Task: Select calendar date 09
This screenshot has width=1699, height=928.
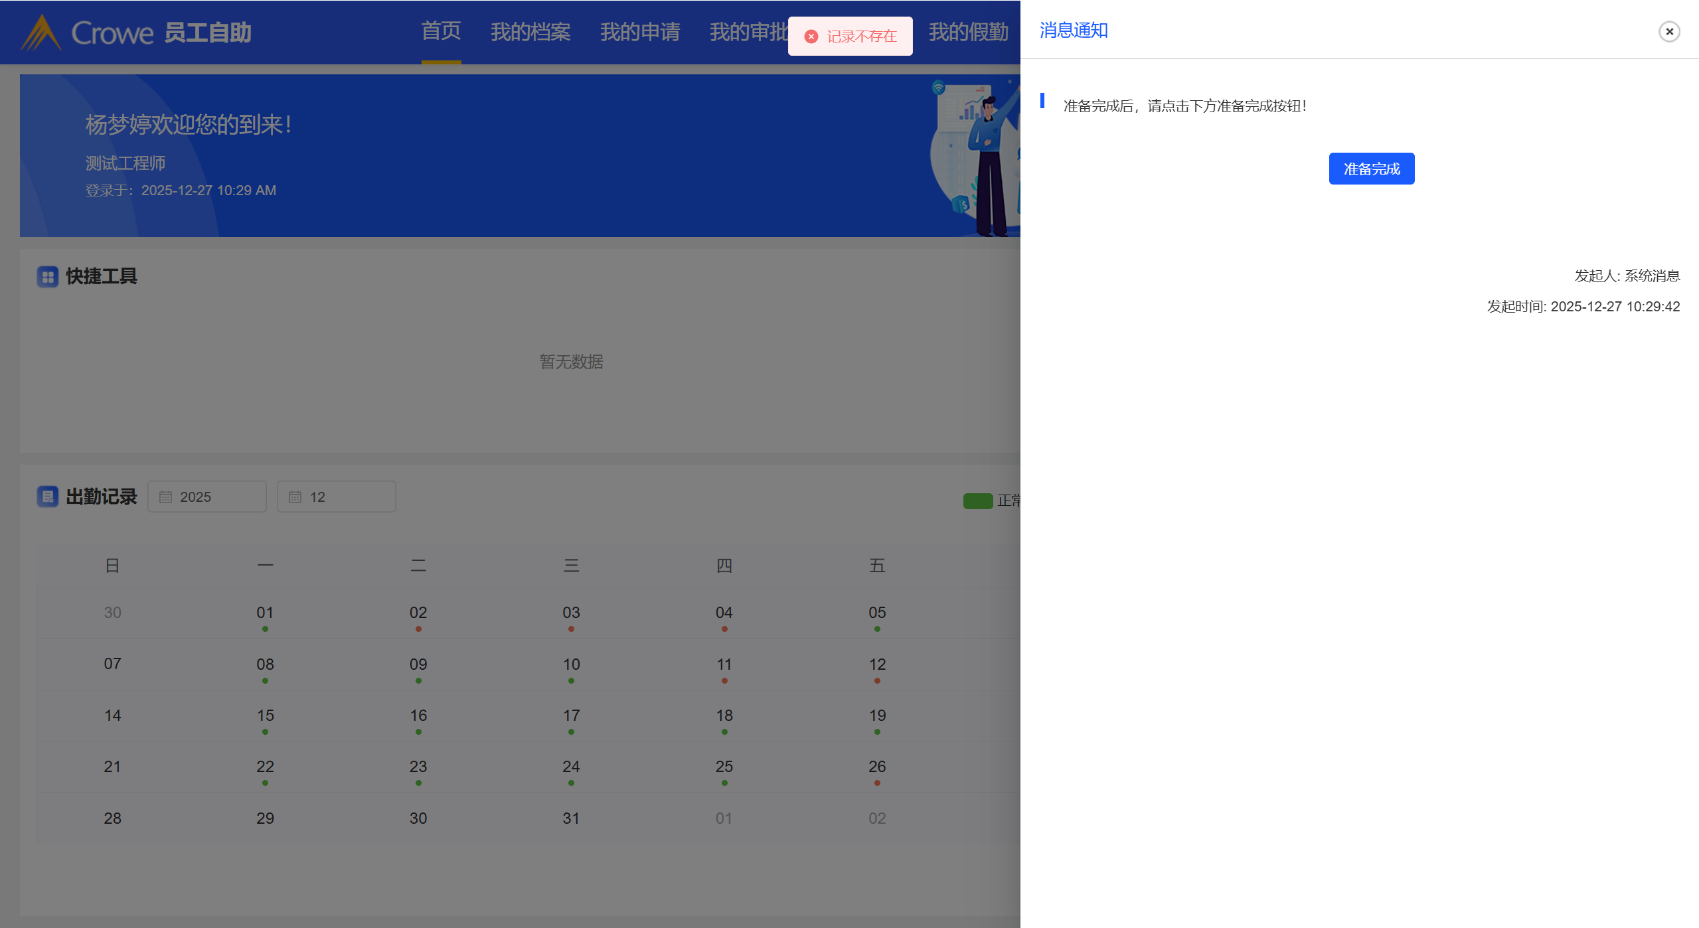Action: 418,665
